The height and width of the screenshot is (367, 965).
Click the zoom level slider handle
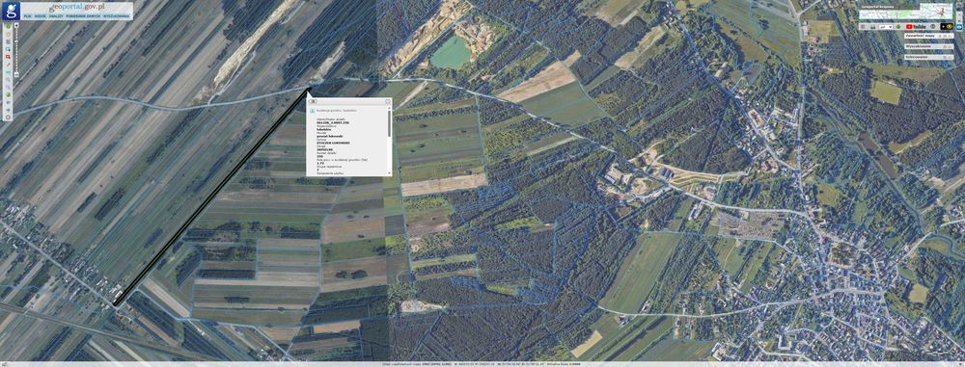pyautogui.click(x=16, y=74)
